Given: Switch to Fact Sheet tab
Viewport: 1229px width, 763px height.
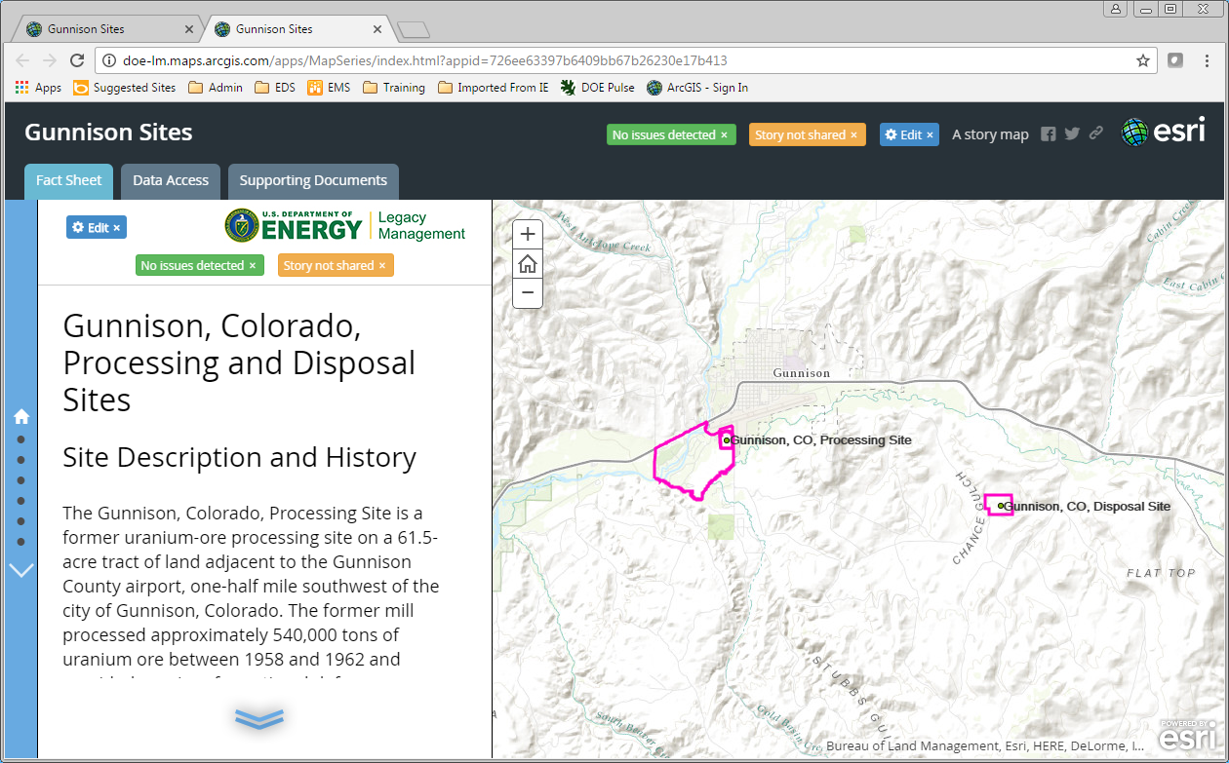Looking at the screenshot, I should click(x=69, y=181).
